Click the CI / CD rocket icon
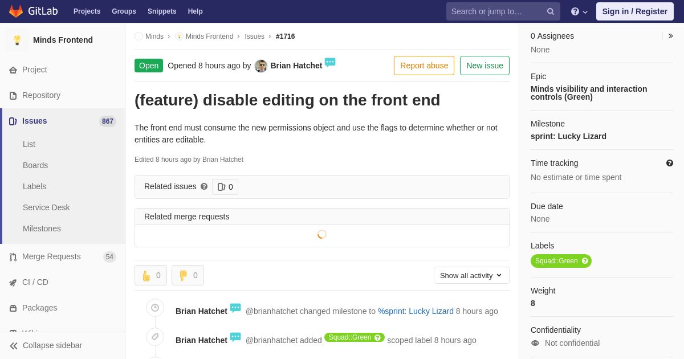684x359 pixels. coord(13,283)
